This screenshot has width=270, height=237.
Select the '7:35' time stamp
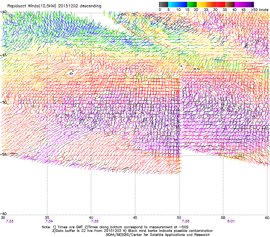point(95,221)
